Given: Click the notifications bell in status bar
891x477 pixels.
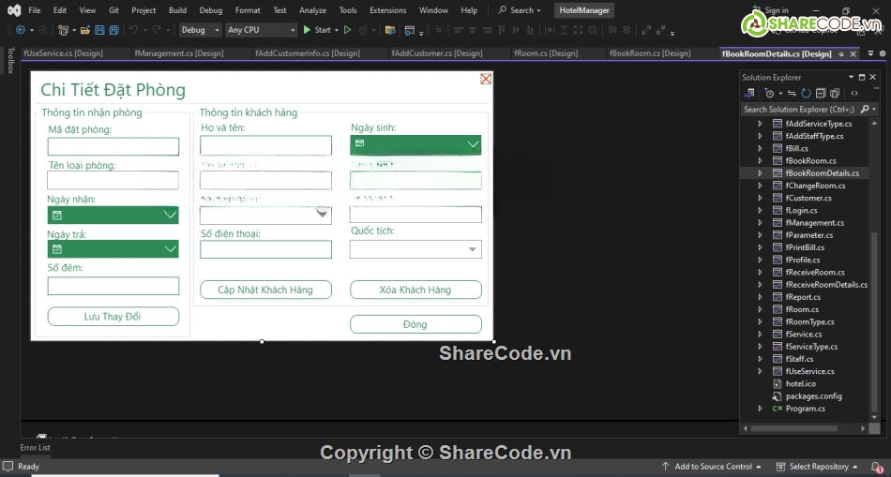Looking at the screenshot, I should (x=877, y=467).
